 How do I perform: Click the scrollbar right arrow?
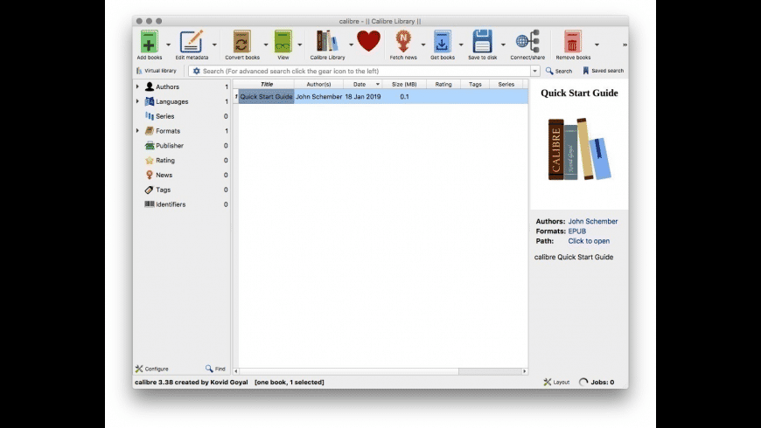[x=525, y=371]
